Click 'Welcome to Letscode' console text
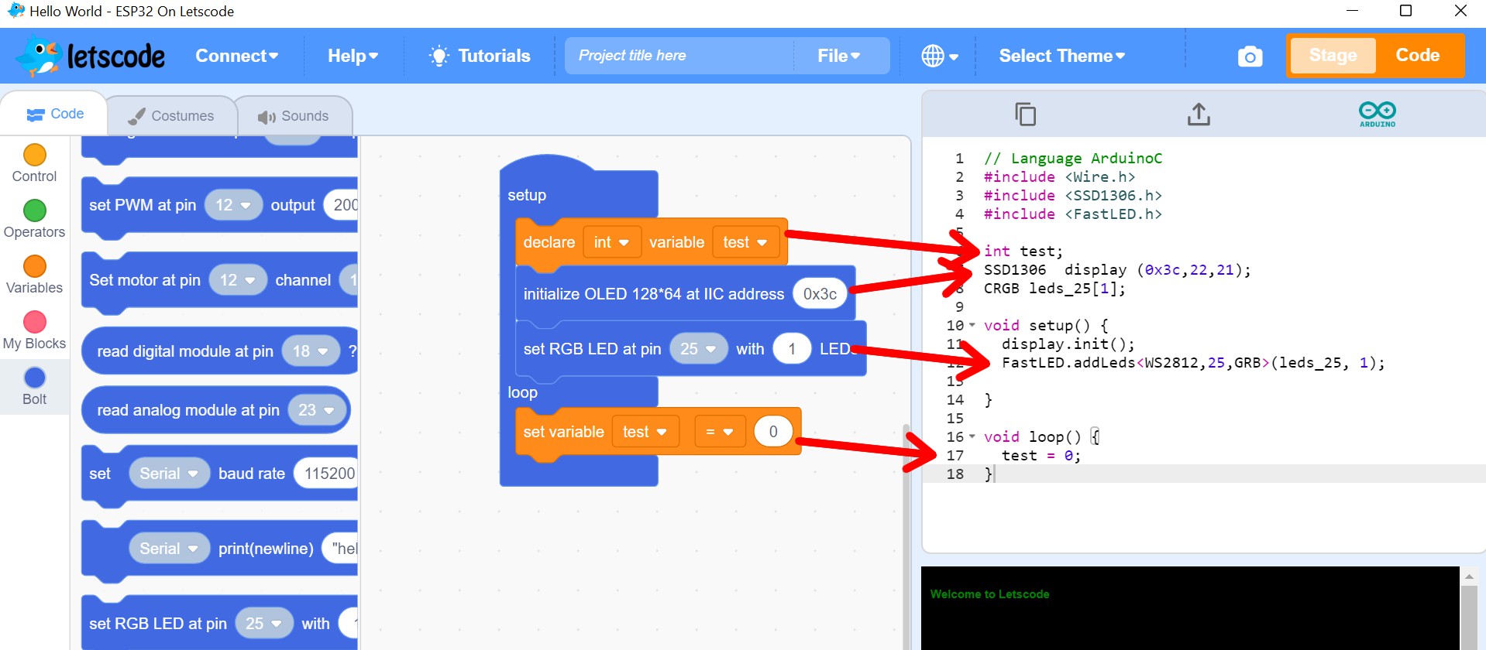This screenshot has height=650, width=1486. click(989, 594)
